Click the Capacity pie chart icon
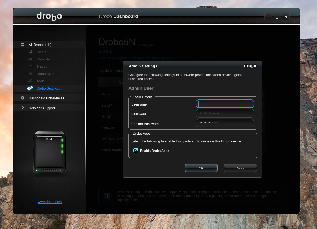Viewport: 317px width, 229px height. tap(30, 59)
